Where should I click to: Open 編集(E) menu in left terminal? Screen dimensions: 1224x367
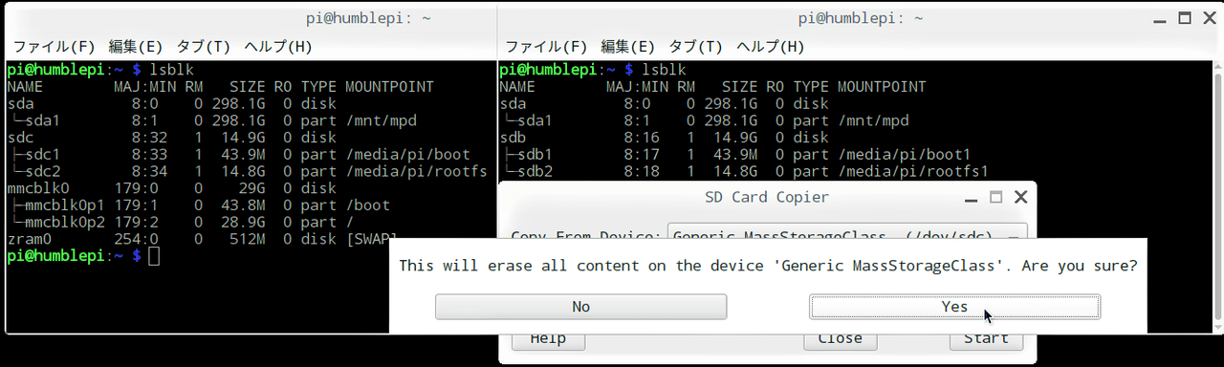coord(136,46)
